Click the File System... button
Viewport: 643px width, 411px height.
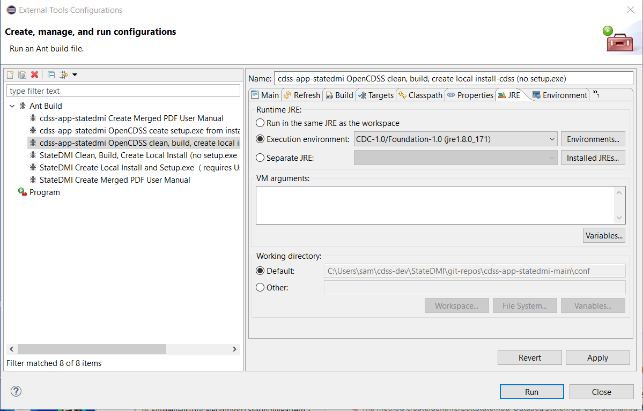click(525, 305)
